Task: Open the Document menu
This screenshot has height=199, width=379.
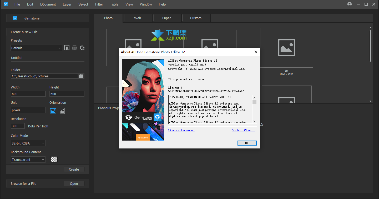Action: click(48, 4)
